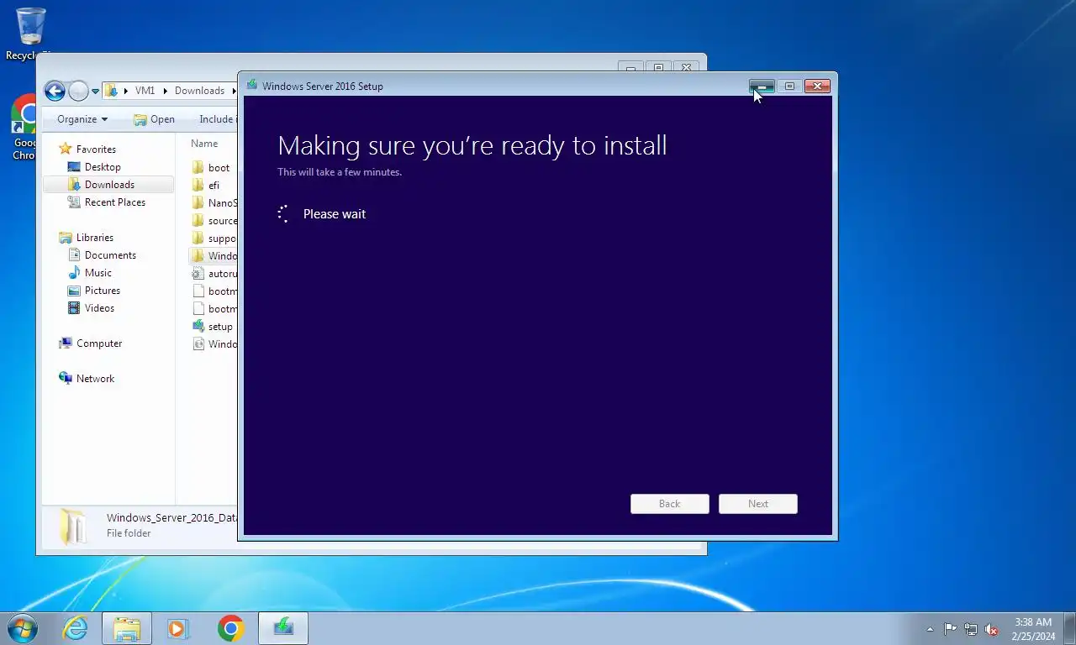Click VM1 in Explorer address bar

[145, 91]
